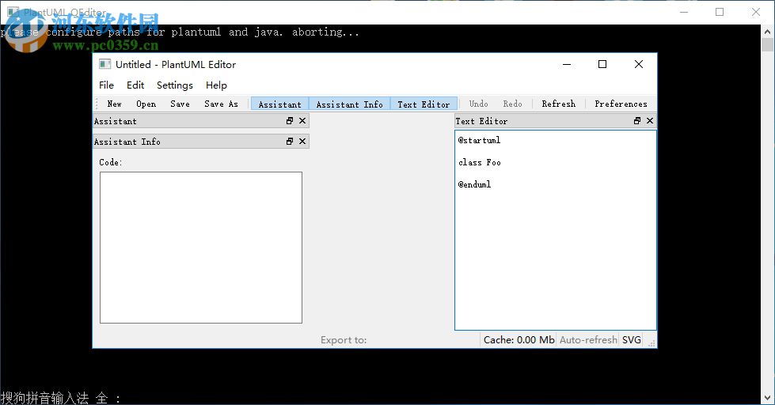Screen dimensions: 775x405
Task: Open Preferences from the toolbar
Action: coord(621,104)
